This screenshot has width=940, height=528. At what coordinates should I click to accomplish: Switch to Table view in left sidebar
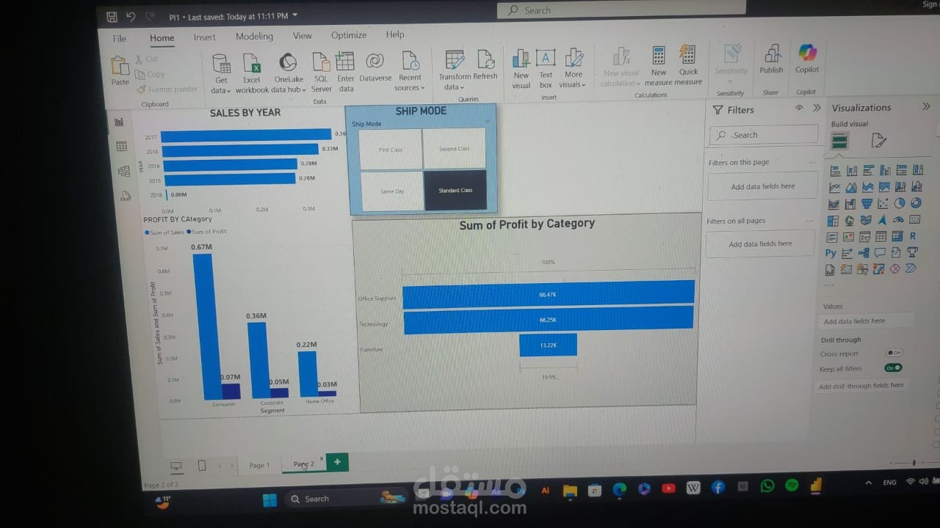(x=122, y=147)
